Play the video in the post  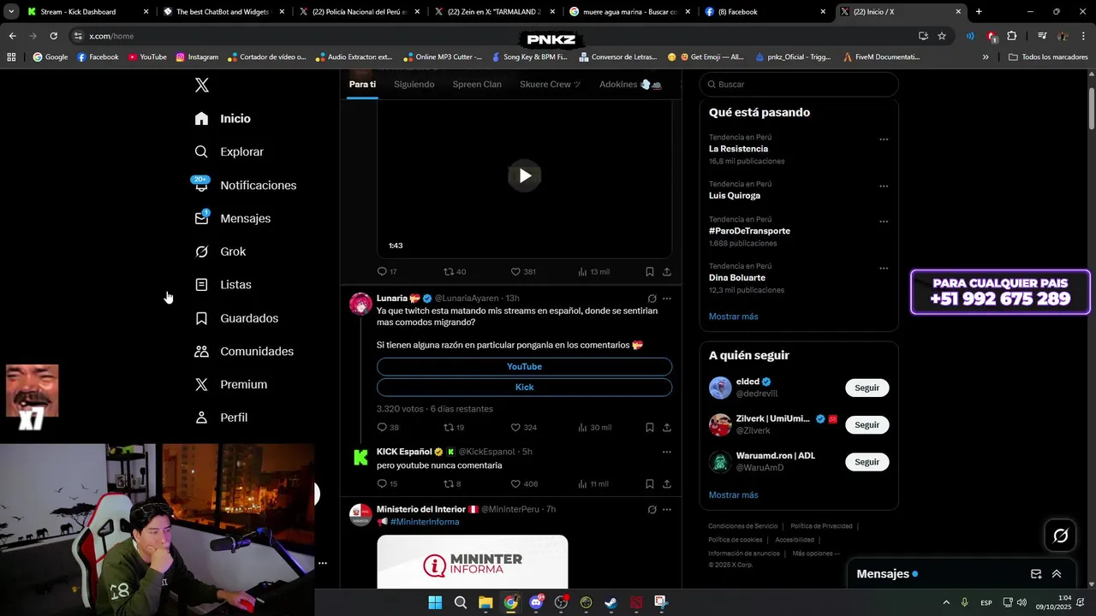pyautogui.click(x=524, y=176)
